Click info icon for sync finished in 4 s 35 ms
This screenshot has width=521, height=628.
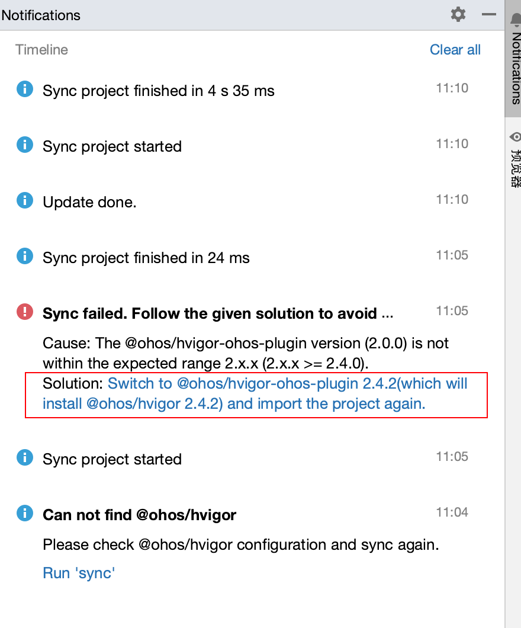point(25,89)
